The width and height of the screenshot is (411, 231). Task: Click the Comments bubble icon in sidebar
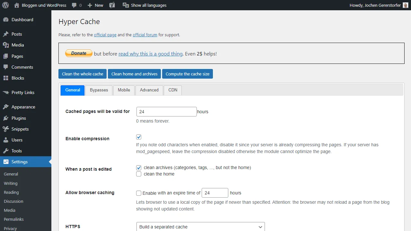pos(6,67)
